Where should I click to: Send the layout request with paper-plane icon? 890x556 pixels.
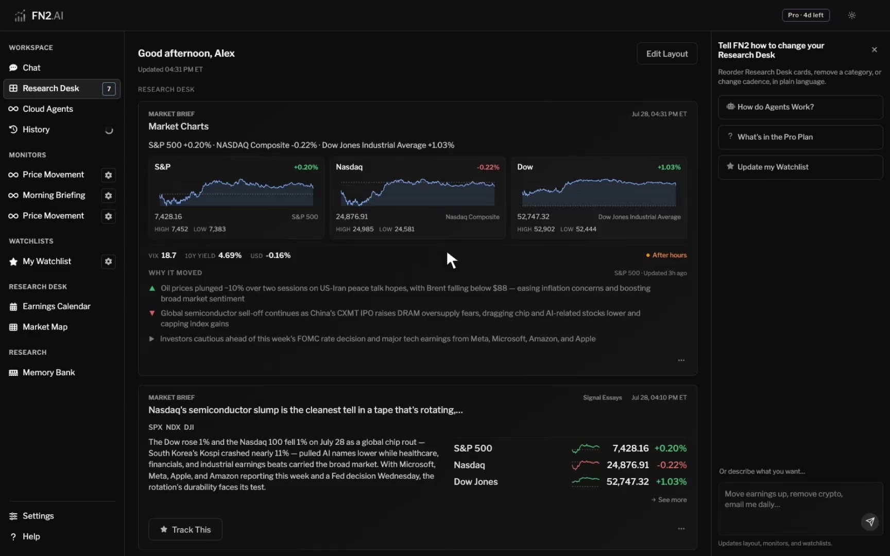pyautogui.click(x=870, y=522)
